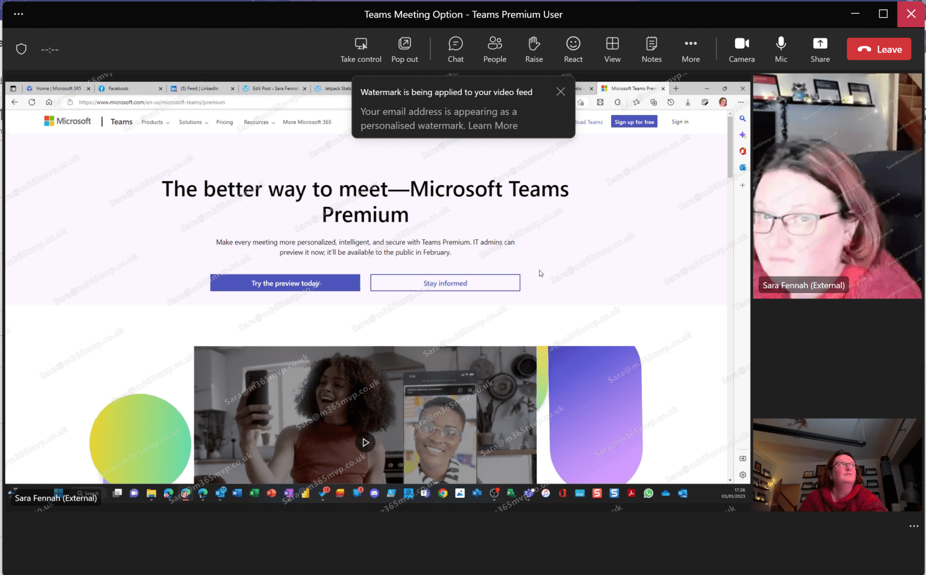The width and height of the screenshot is (926, 575).
Task: Expand the View layout options
Action: [612, 50]
